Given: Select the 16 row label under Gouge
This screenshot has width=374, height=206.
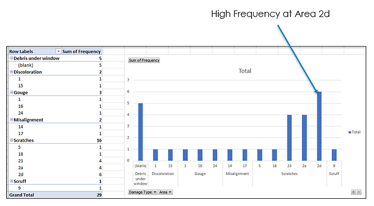Looking at the screenshot, I should click(21, 106).
